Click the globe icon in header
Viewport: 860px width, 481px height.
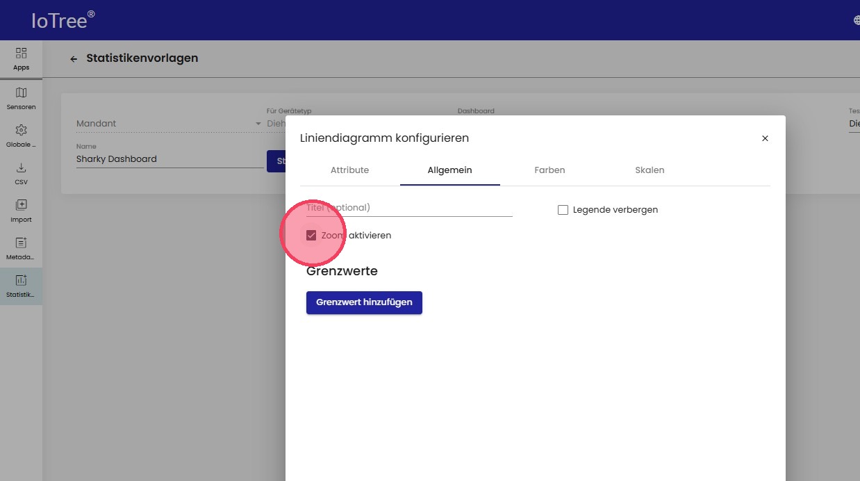click(x=856, y=20)
